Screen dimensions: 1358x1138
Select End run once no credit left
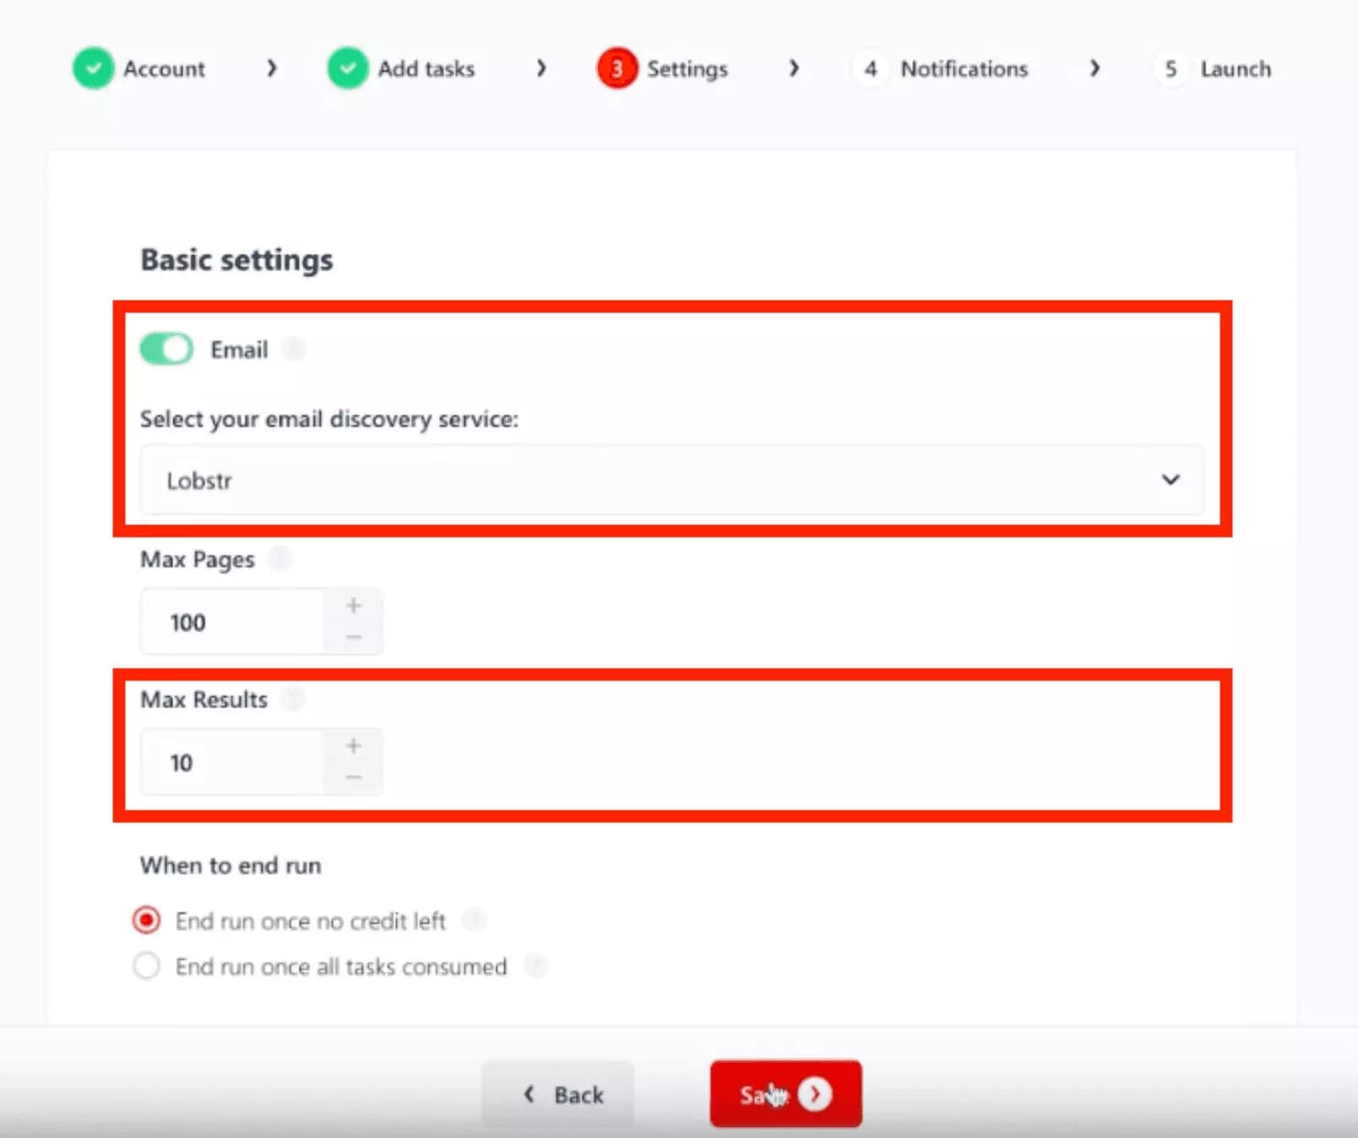[x=147, y=920]
